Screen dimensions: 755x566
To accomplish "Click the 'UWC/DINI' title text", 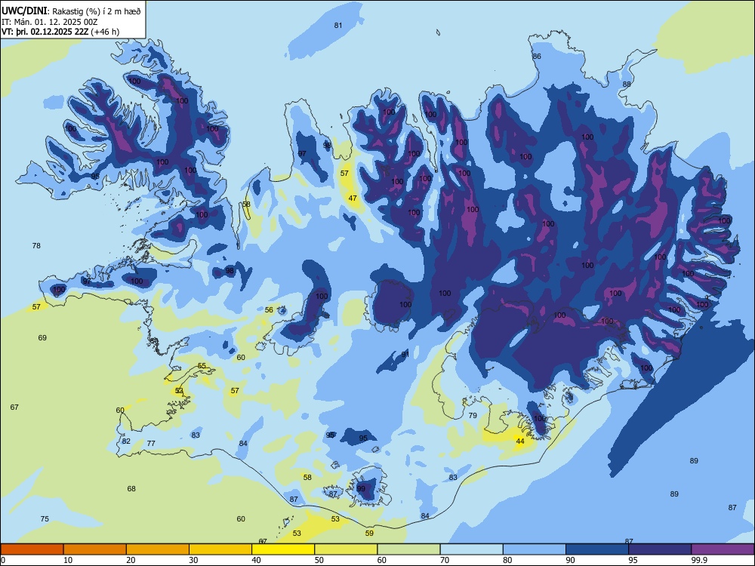I will [24, 11].
